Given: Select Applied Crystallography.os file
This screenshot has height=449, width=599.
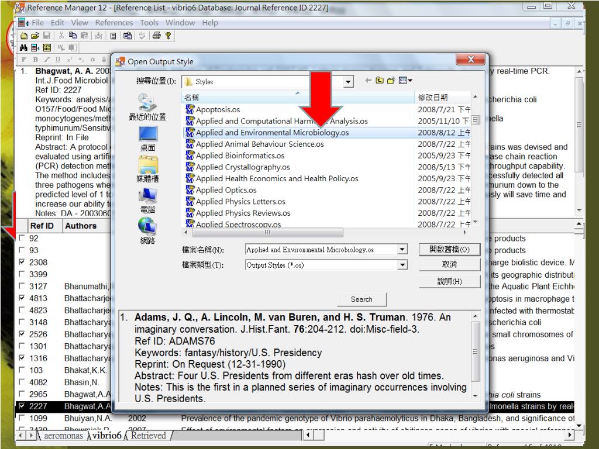Looking at the screenshot, I should click(243, 167).
